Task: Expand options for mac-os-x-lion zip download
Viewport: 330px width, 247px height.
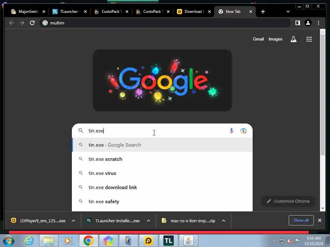Action: pyautogui.click(x=224, y=221)
